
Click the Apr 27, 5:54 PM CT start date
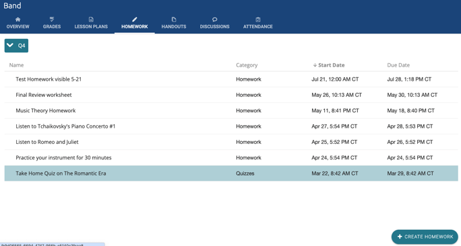click(x=334, y=126)
